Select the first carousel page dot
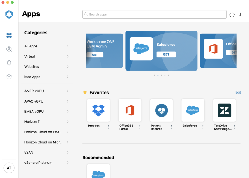Viewport: 249px width, 178px height. [154, 75]
